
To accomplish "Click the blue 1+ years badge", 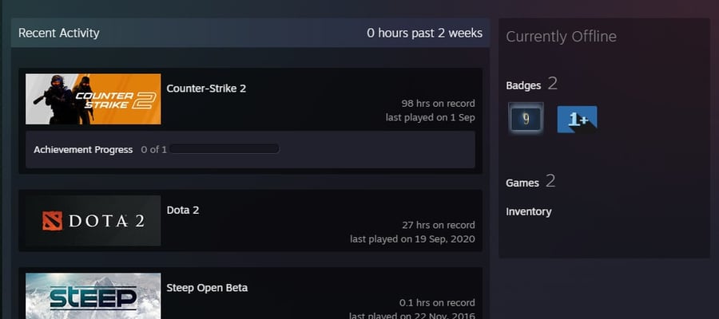I will click(577, 120).
